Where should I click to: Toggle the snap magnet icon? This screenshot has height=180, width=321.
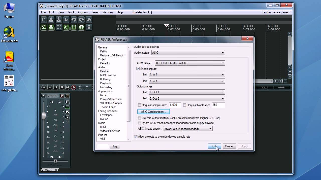pyautogui.click(x=81, y=27)
